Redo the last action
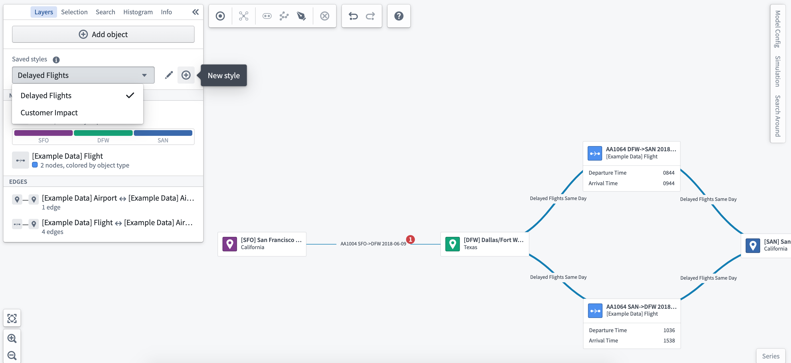Screen dimensions: 791x363 (370, 16)
